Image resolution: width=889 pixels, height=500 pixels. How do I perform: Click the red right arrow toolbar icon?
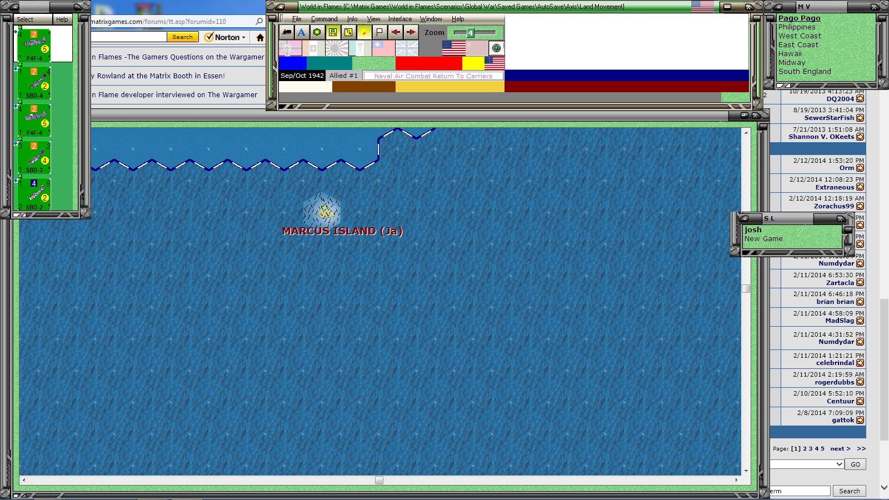point(411,32)
